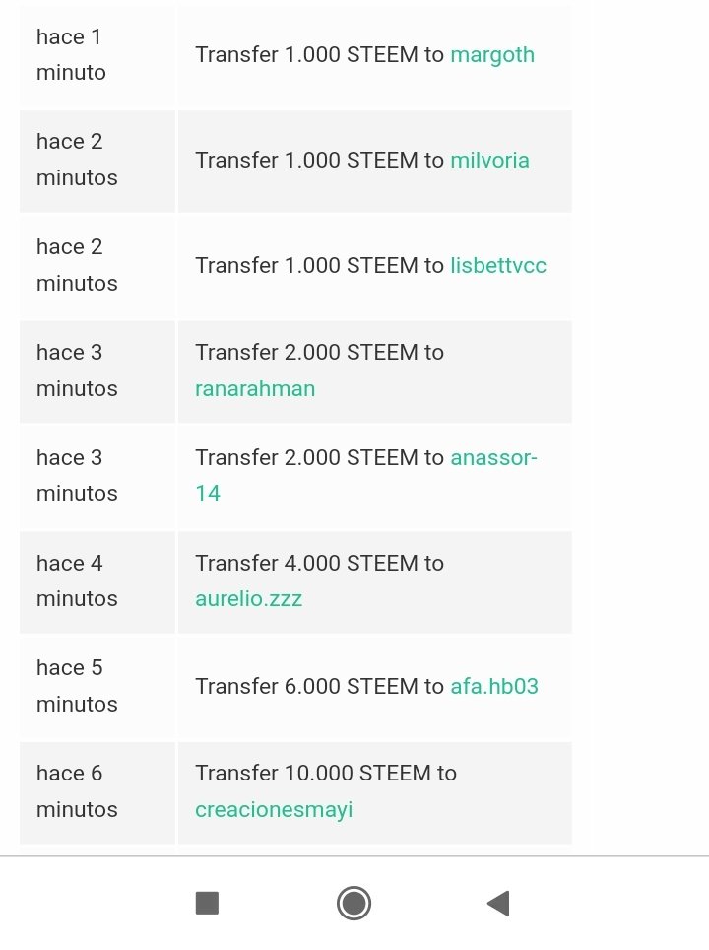Viewport: 709px width, 950px height.
Task: Select the 'hace 5 minutos' timestamp cell
Action: [x=97, y=687]
